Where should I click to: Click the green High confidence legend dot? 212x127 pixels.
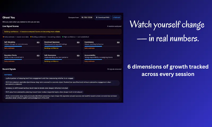click(63, 37)
